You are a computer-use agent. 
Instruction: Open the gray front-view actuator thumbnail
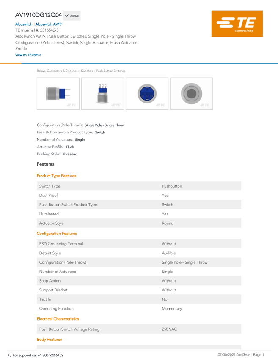(192, 94)
